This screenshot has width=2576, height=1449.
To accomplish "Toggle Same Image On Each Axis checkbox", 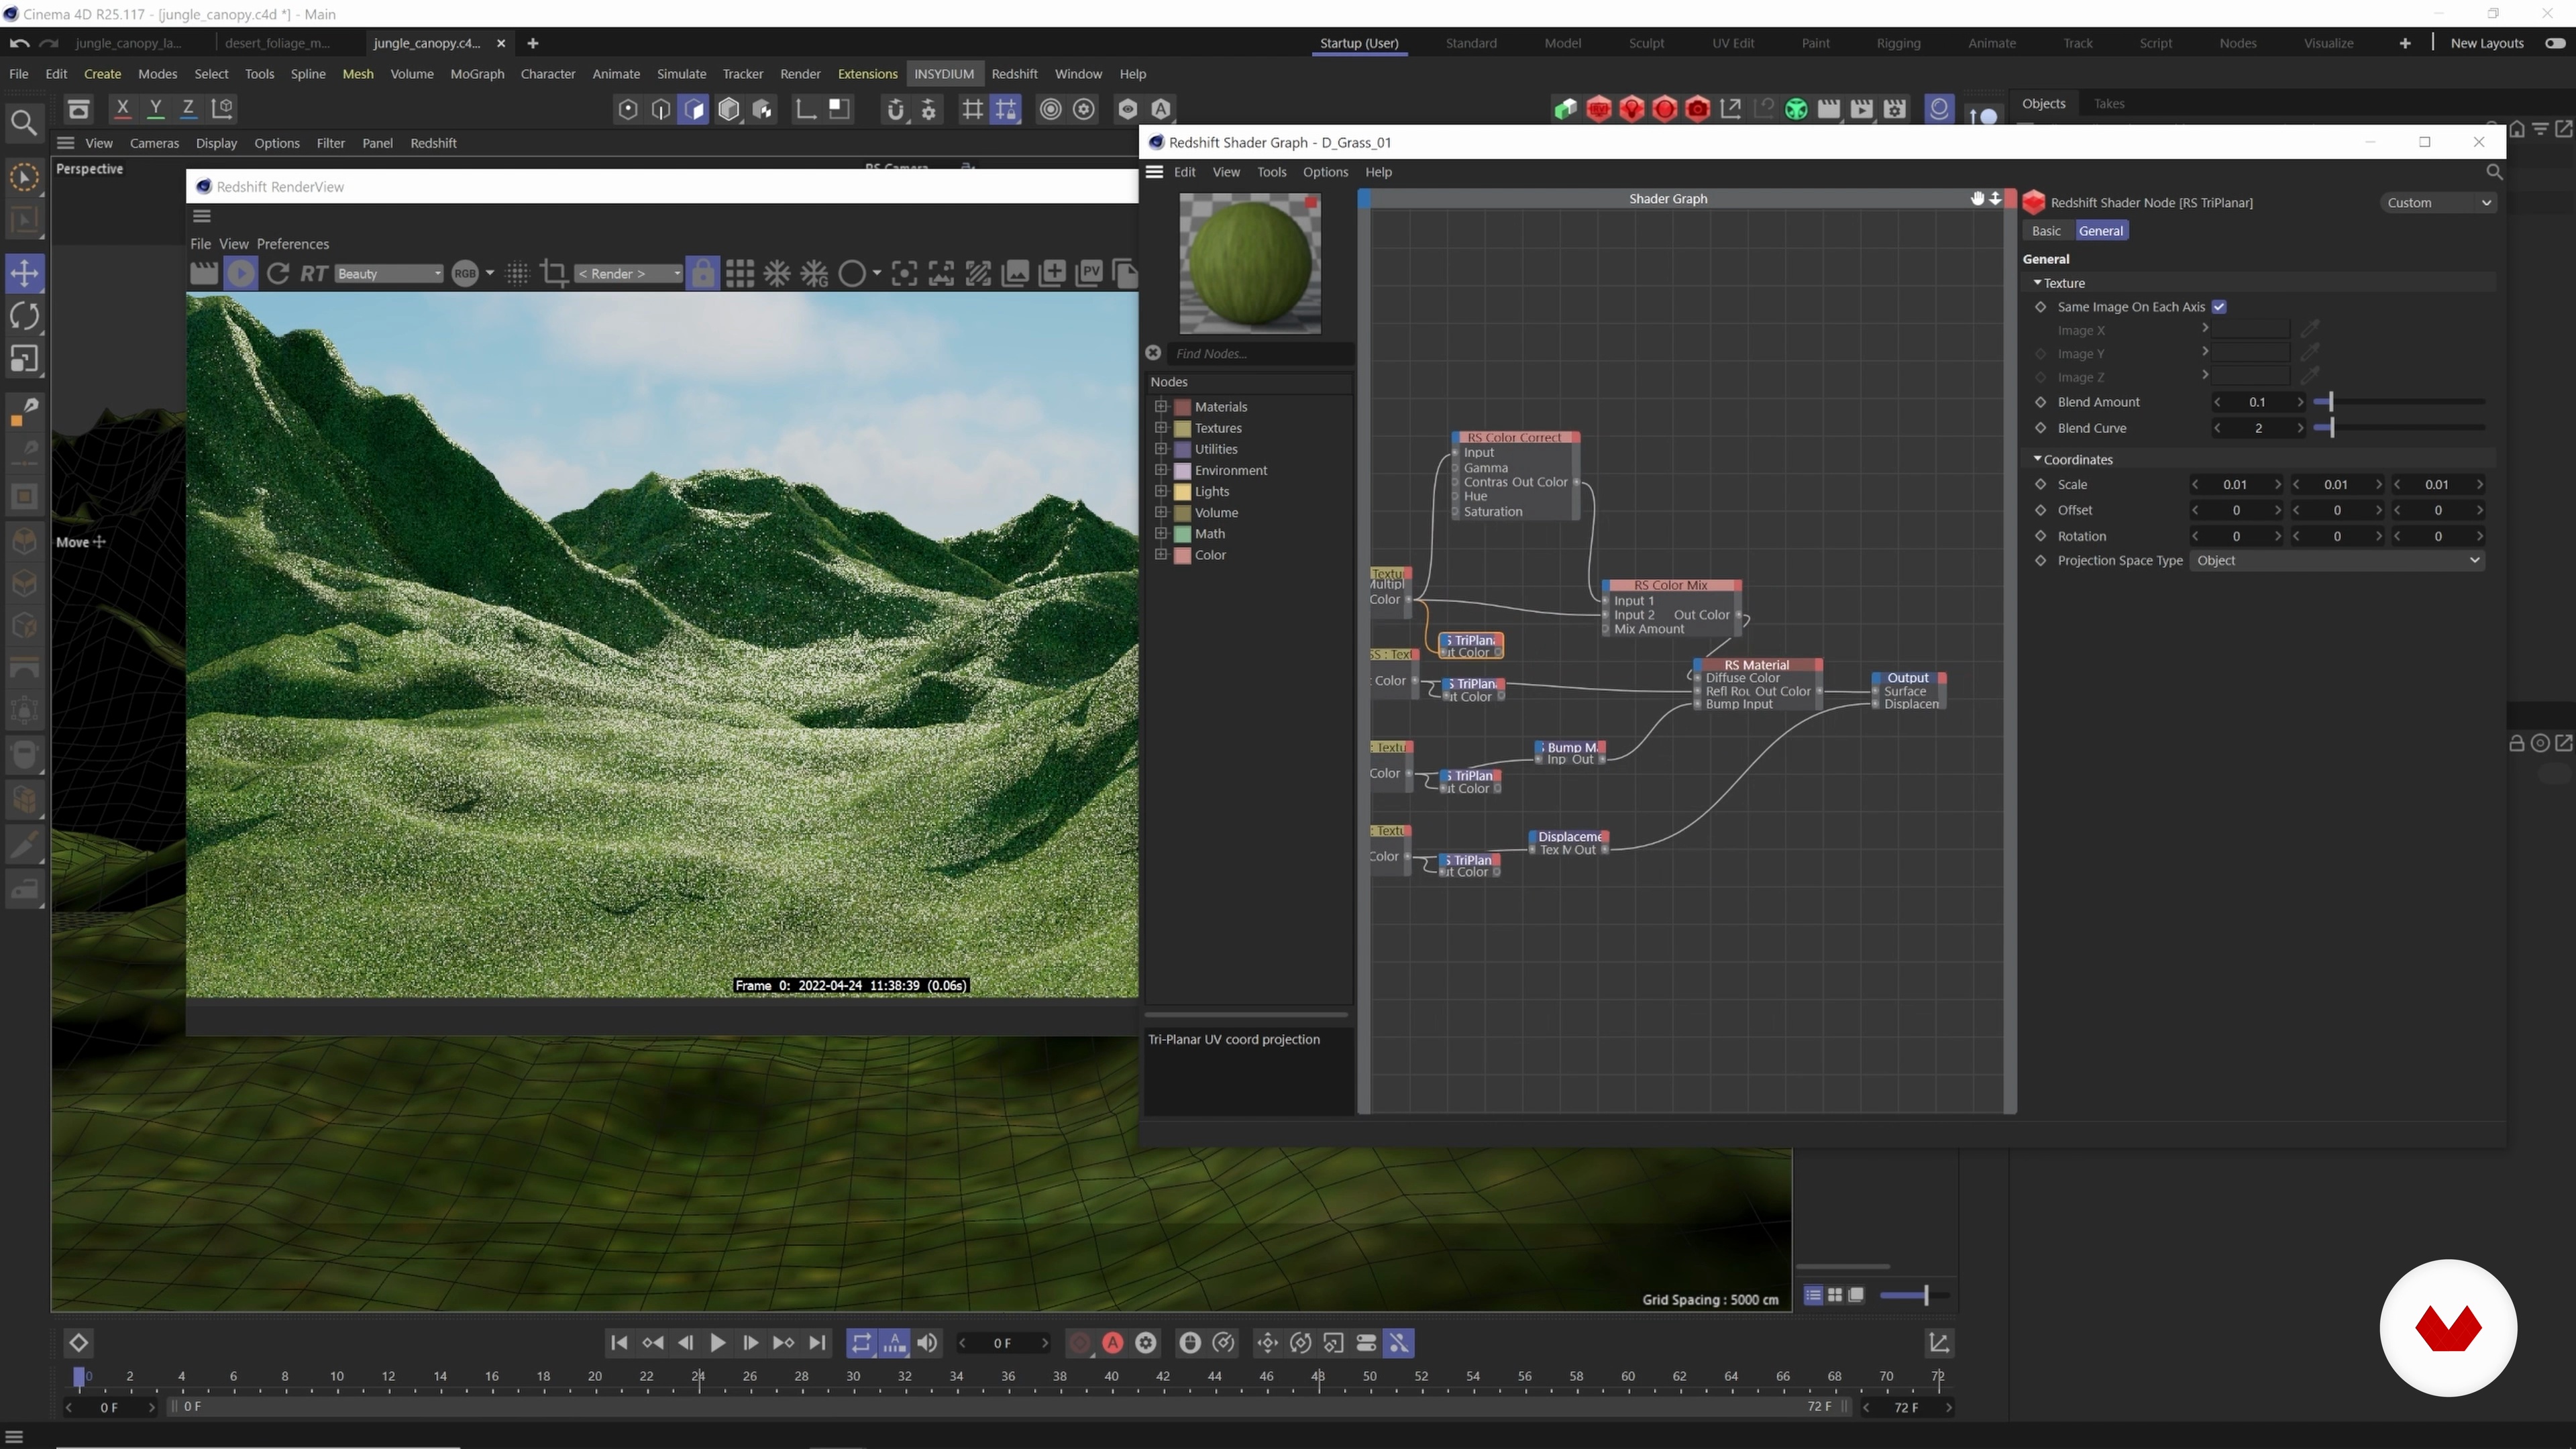I will (x=2219, y=307).
